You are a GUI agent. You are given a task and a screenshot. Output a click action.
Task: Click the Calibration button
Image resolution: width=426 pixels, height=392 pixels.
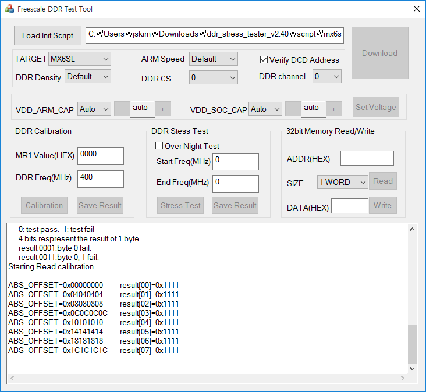[x=44, y=205]
